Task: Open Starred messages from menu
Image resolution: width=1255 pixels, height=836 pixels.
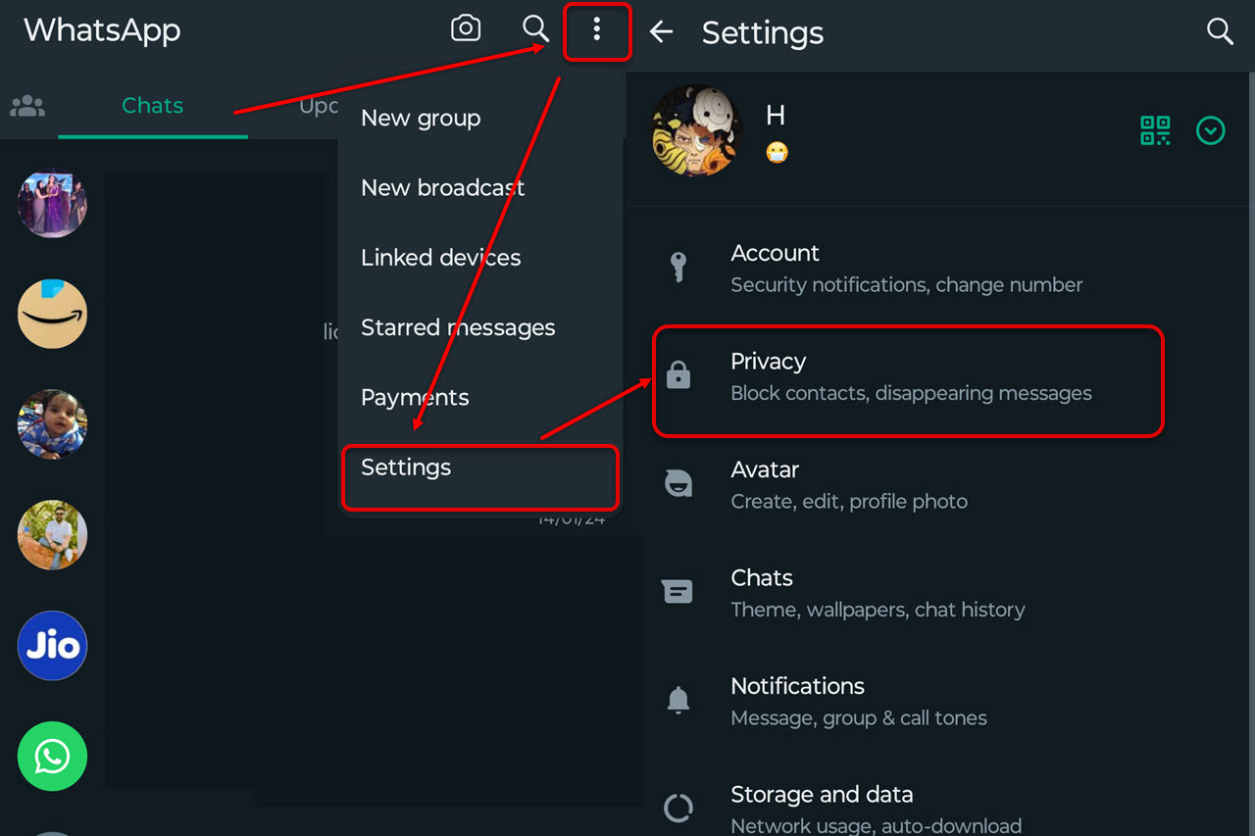Action: [458, 327]
